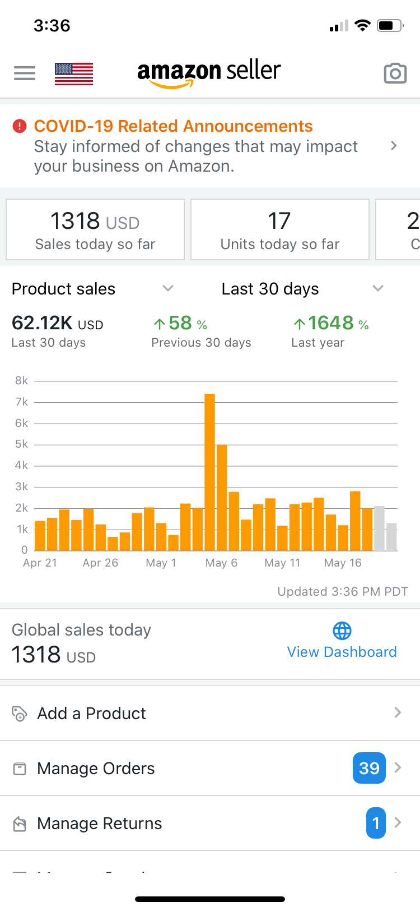Image resolution: width=420 pixels, height=911 pixels.
Task: Open the Last 30 days range dropdown
Action: [x=378, y=288]
